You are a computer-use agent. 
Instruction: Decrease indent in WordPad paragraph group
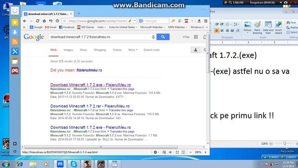point(217,24)
